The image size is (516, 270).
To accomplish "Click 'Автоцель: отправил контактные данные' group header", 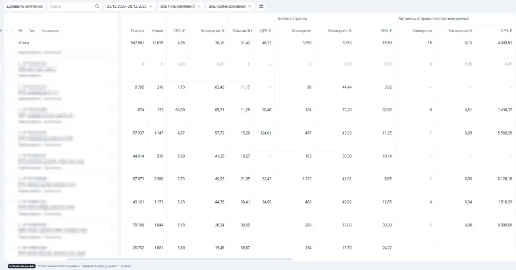I will point(433,19).
